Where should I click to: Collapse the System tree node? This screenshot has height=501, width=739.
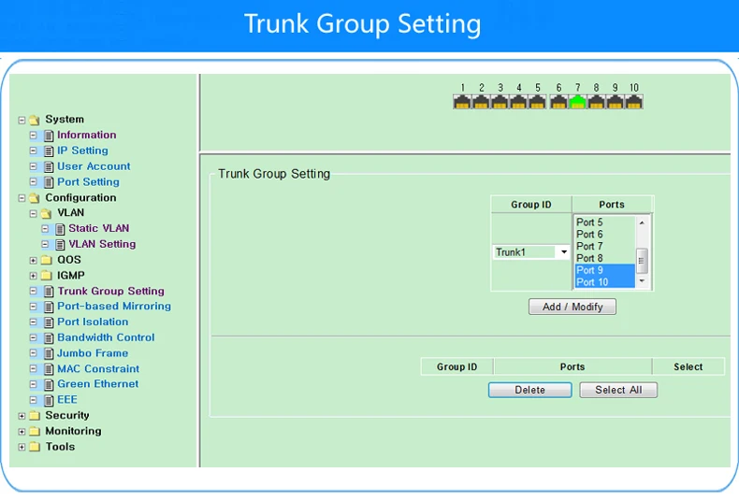pos(22,120)
